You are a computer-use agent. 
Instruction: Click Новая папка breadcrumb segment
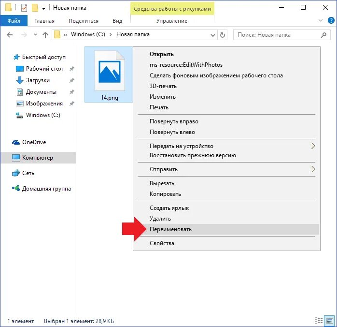(133, 34)
